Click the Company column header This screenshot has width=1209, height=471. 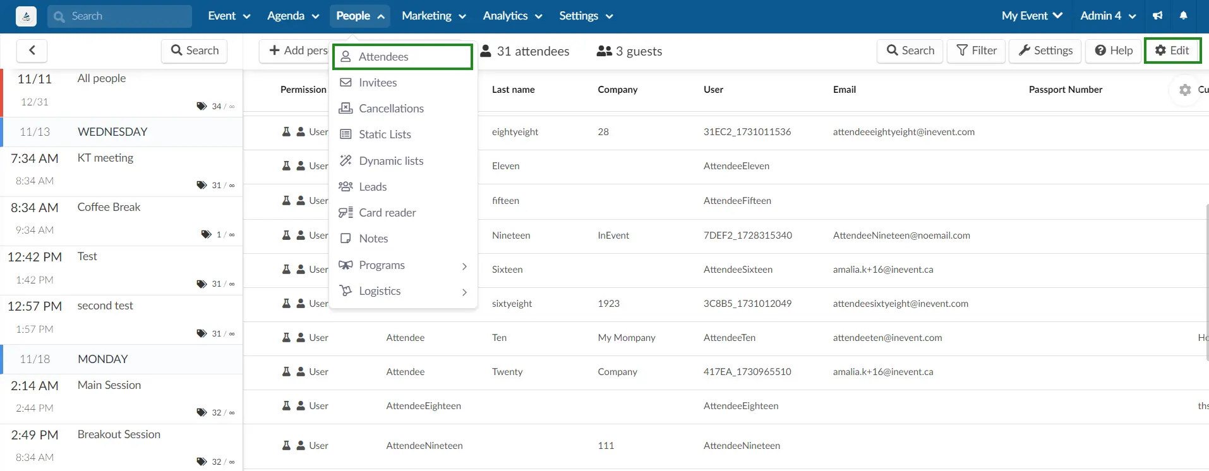pyautogui.click(x=617, y=90)
